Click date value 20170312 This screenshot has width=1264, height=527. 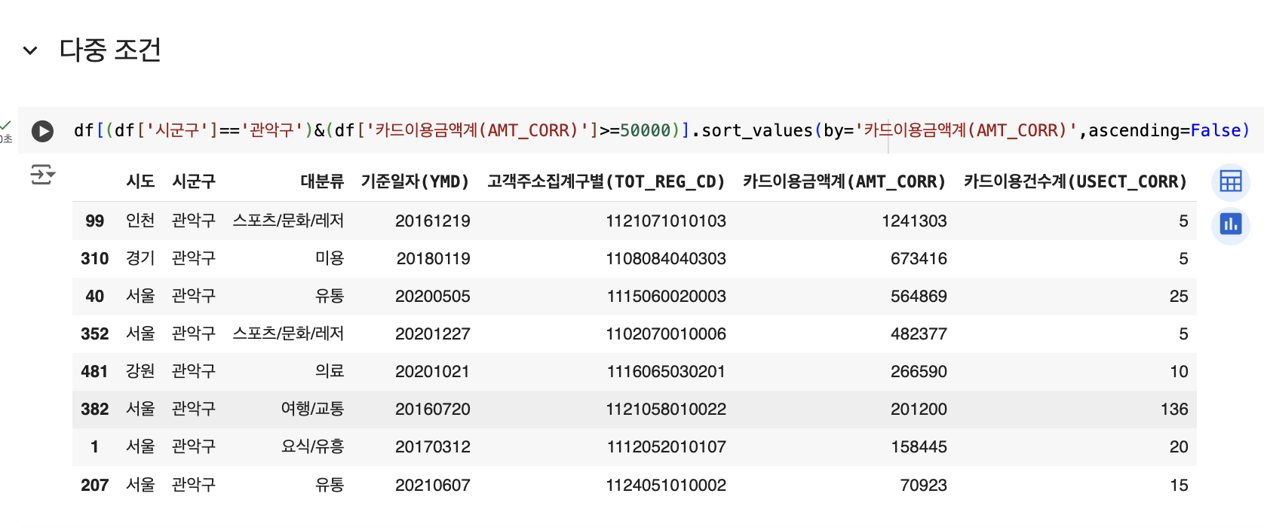click(433, 446)
